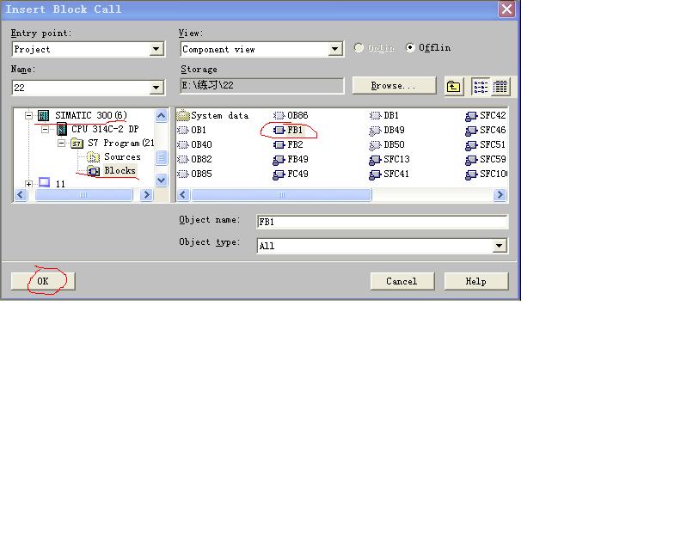Image resolution: width=693 pixels, height=544 pixels.
Task: Select the SFC41 system function
Action: tap(389, 174)
